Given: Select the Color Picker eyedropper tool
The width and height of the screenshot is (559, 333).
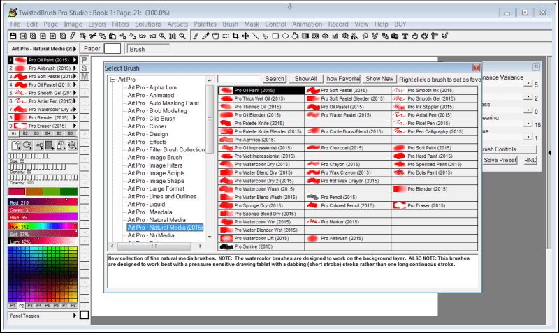Looking at the screenshot, I should click(205, 36).
